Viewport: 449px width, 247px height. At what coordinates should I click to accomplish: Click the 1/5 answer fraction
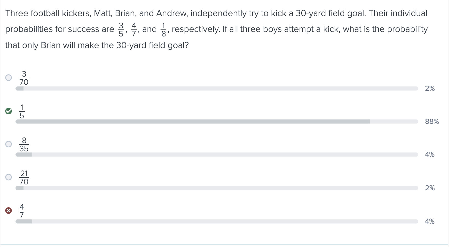pyautogui.click(x=22, y=111)
